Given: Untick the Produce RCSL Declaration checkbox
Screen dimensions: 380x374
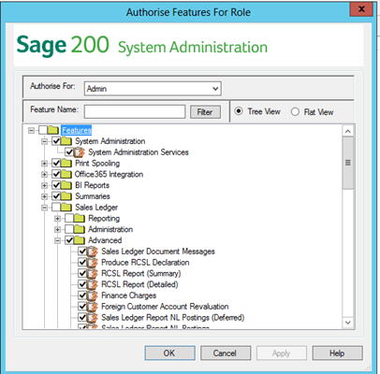Looking at the screenshot, I should tap(82, 263).
